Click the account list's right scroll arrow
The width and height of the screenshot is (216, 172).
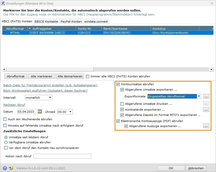(211, 69)
